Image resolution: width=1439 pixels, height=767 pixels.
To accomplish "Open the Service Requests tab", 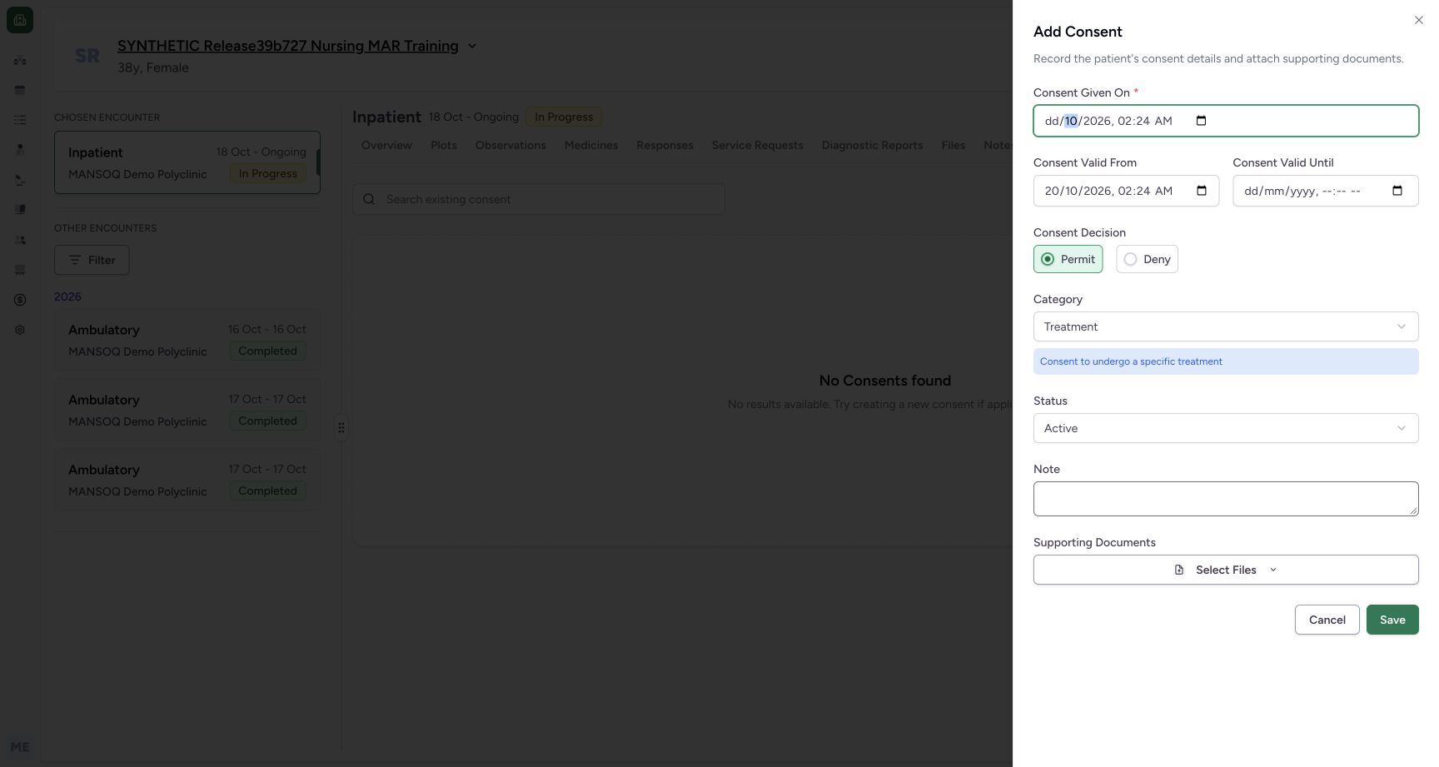I will [757, 145].
